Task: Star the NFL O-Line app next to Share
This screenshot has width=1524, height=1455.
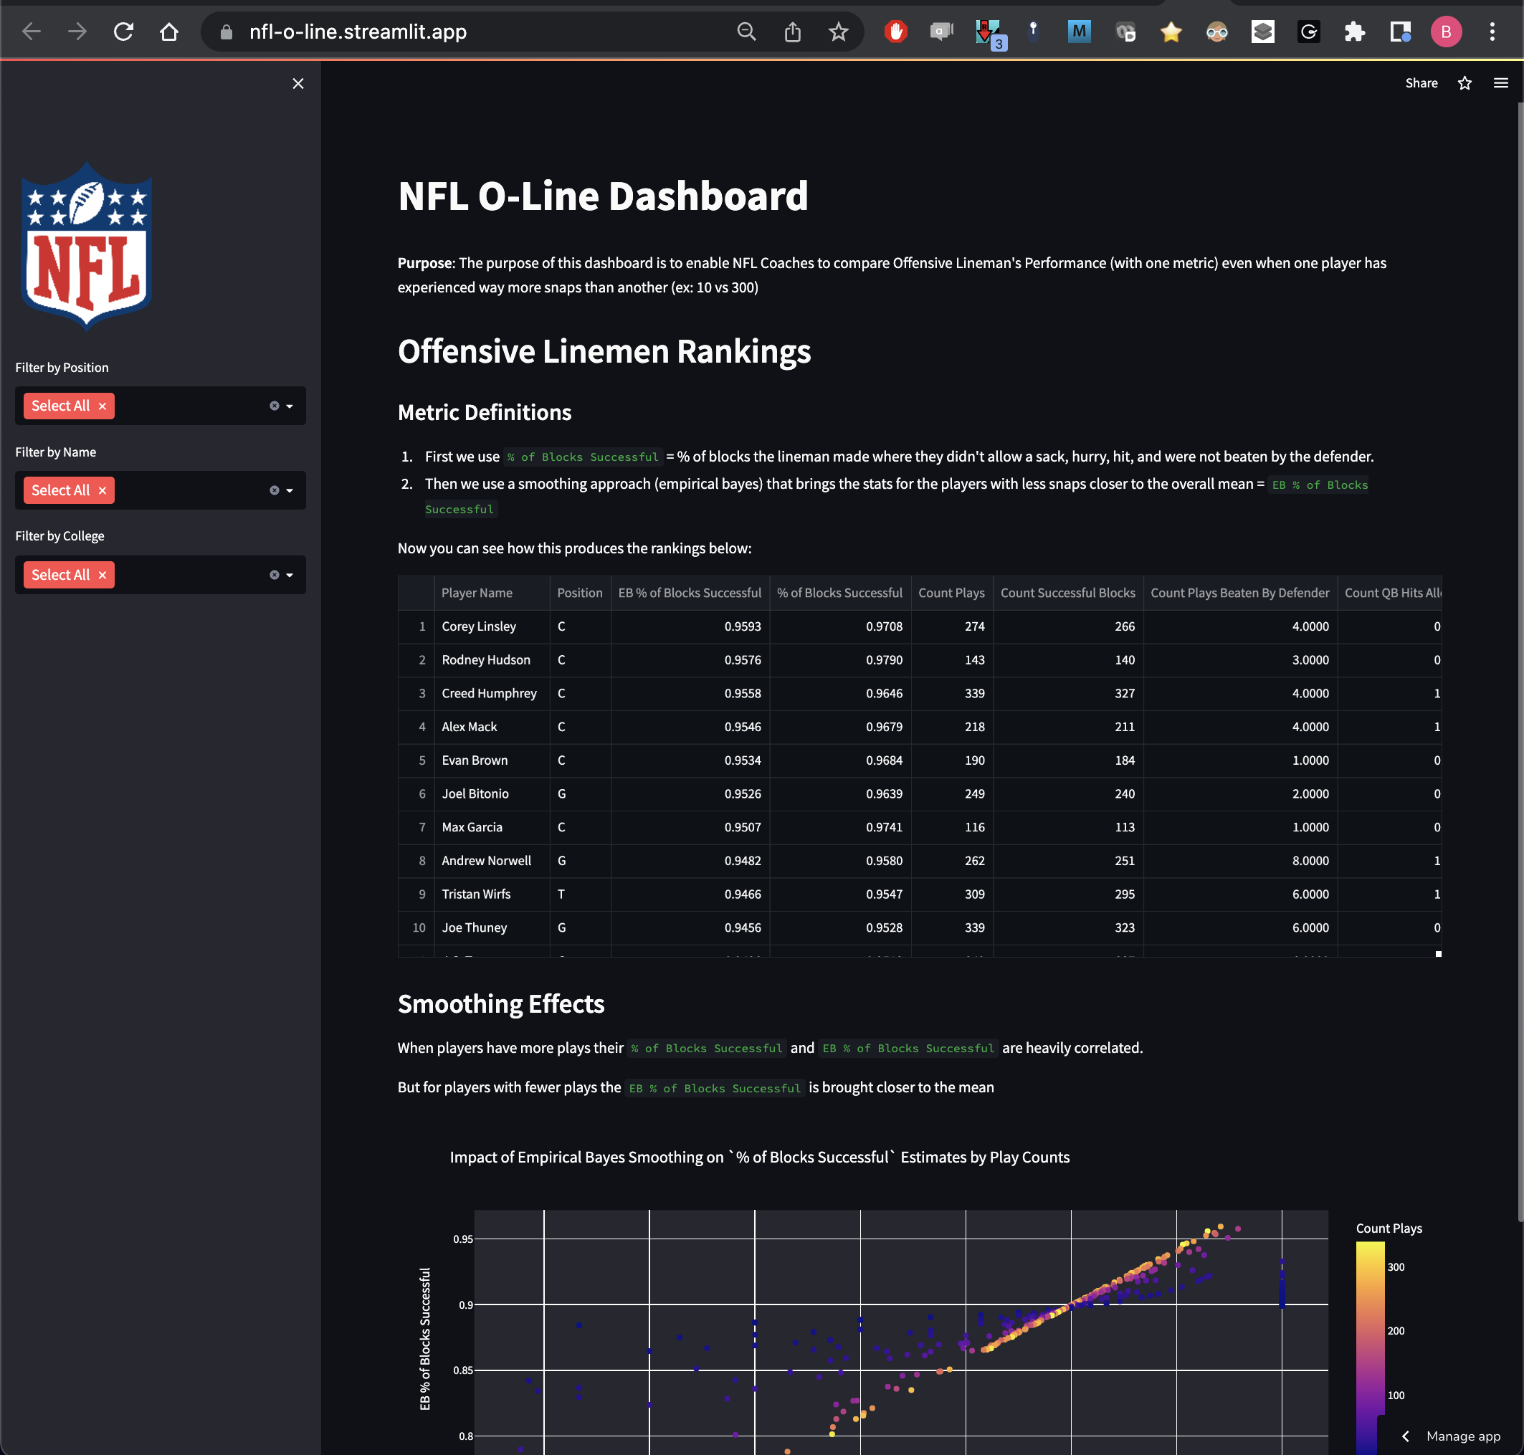Action: (1465, 82)
